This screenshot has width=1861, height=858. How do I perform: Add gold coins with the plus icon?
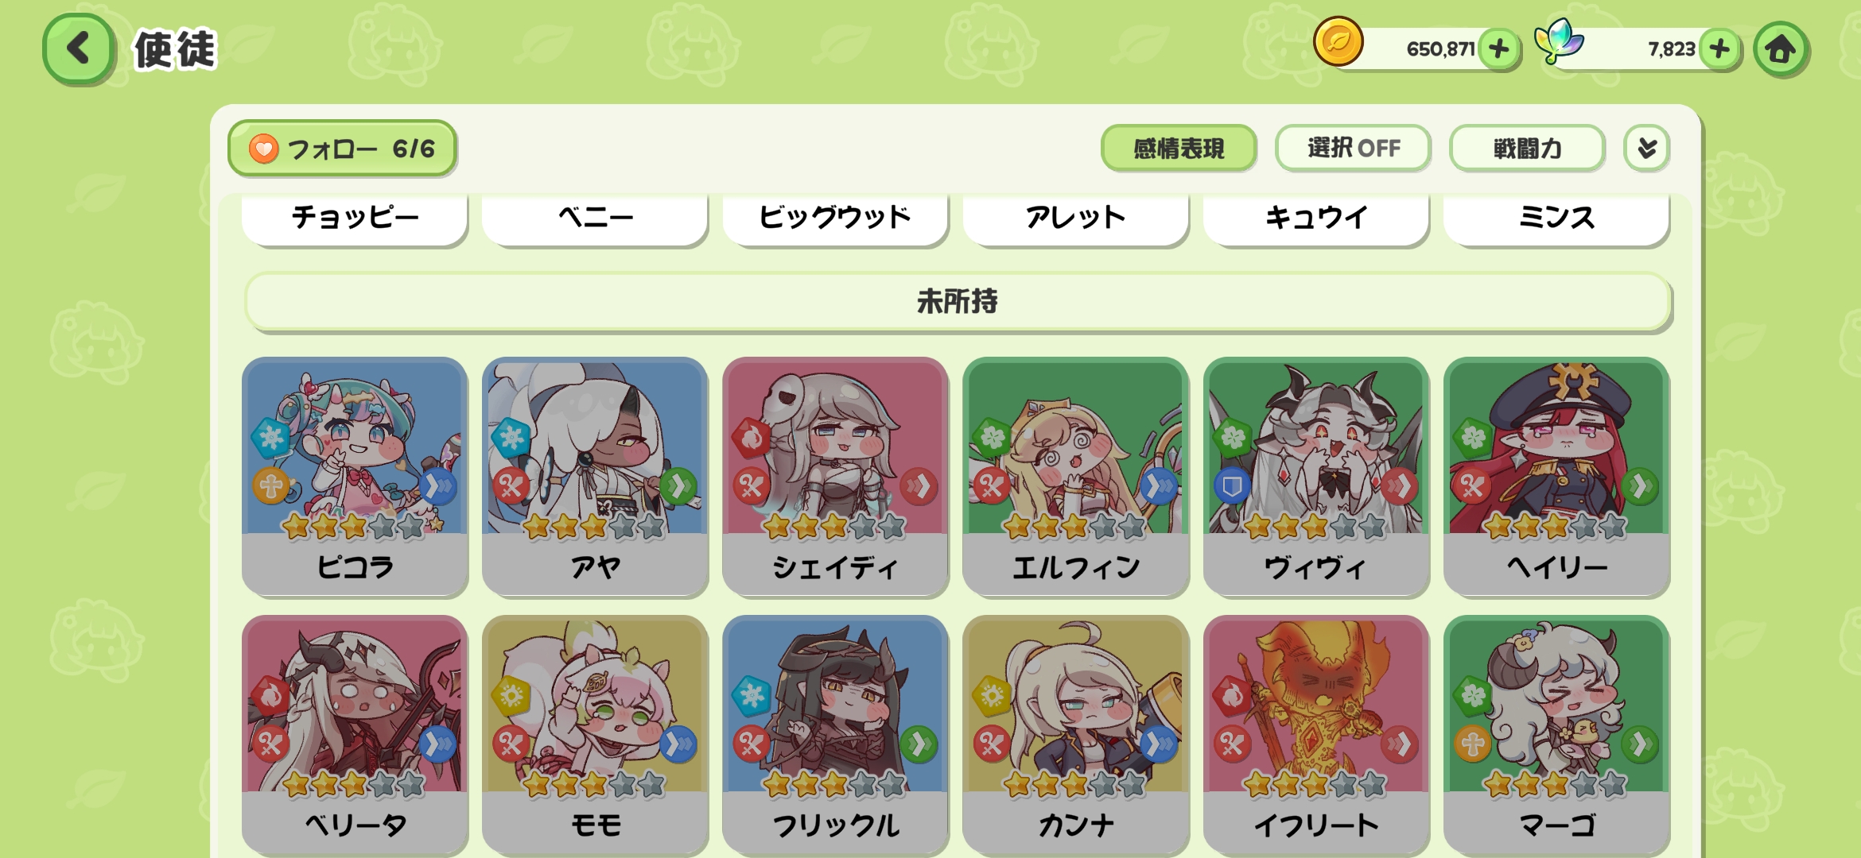point(1499,49)
